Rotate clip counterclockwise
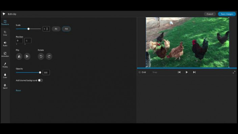This screenshot has width=238, height=134. [41, 56]
